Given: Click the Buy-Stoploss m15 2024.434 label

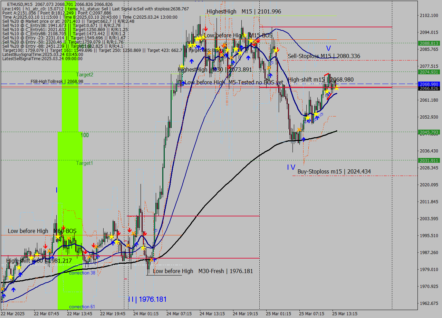Looking at the screenshot, I should click(x=334, y=171).
